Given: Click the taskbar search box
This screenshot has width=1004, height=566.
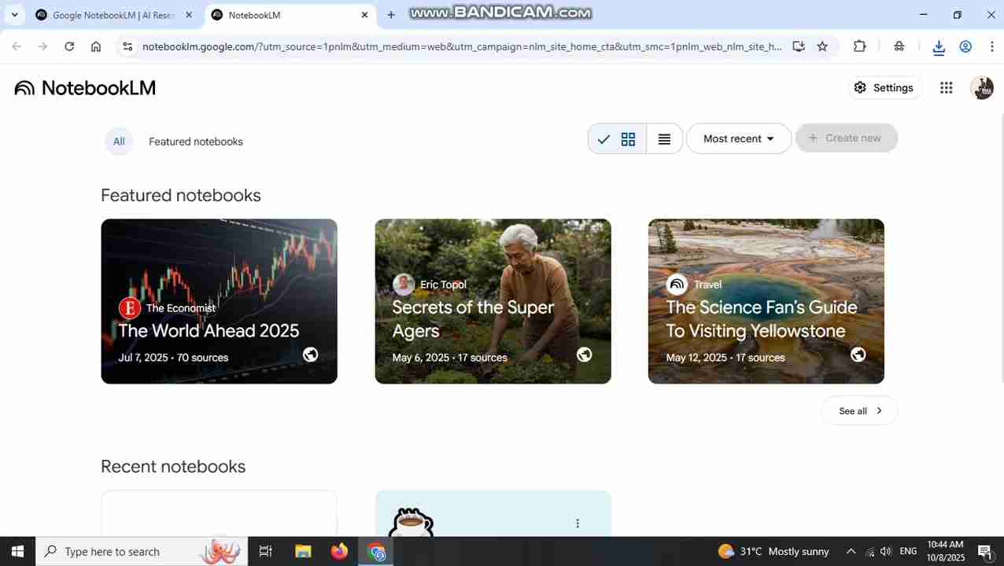Looking at the screenshot, I should [x=142, y=551].
